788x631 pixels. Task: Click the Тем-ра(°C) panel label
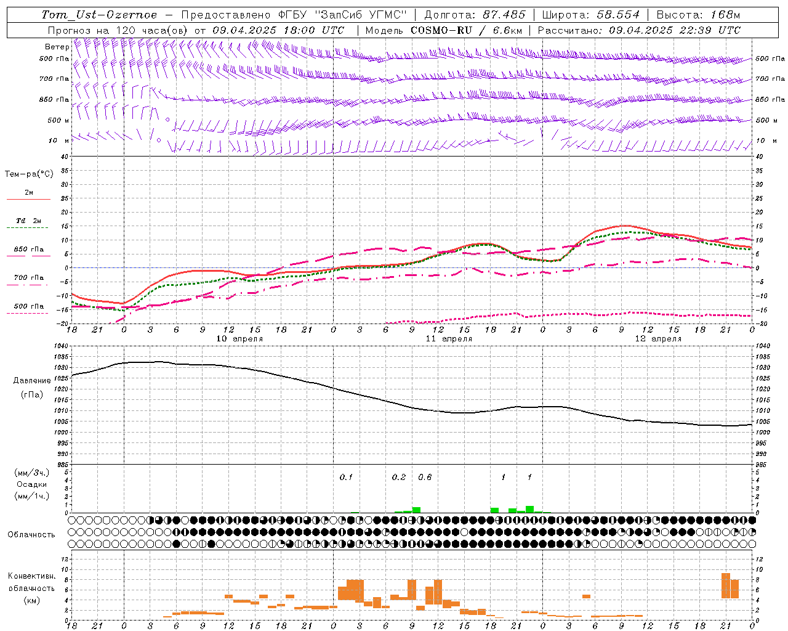pos(29,174)
